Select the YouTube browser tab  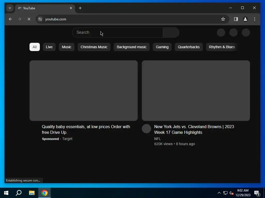click(x=45, y=8)
